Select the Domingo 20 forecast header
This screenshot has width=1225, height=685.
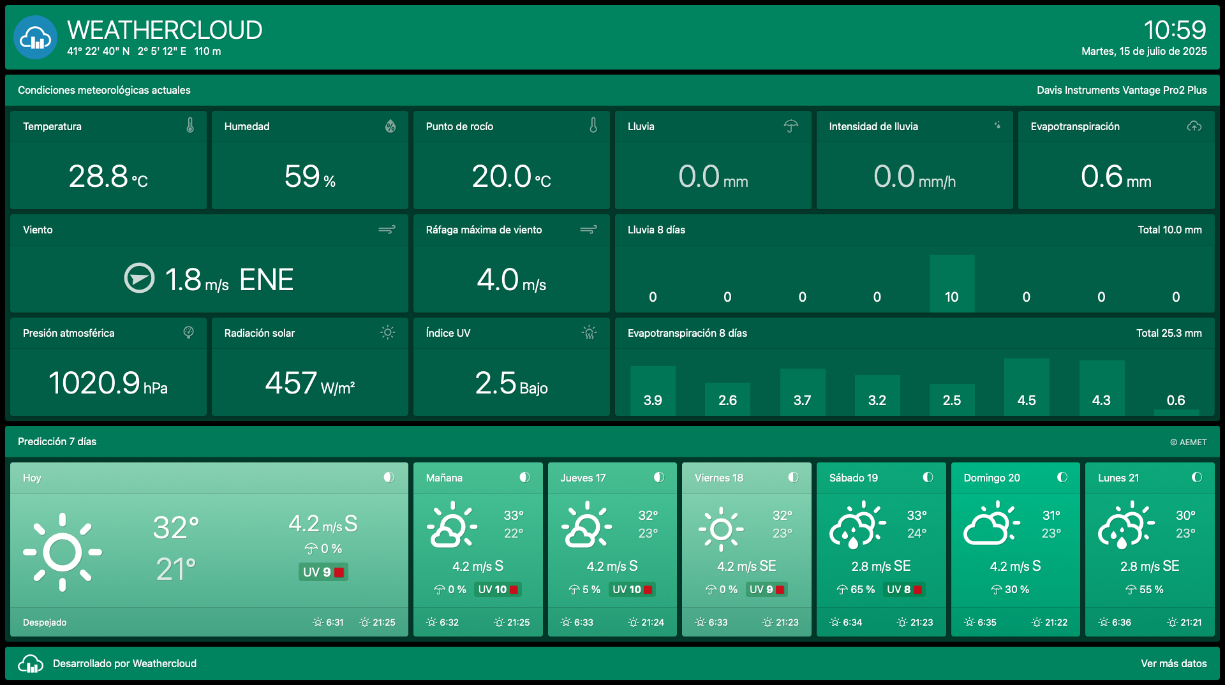pyautogui.click(x=1016, y=478)
